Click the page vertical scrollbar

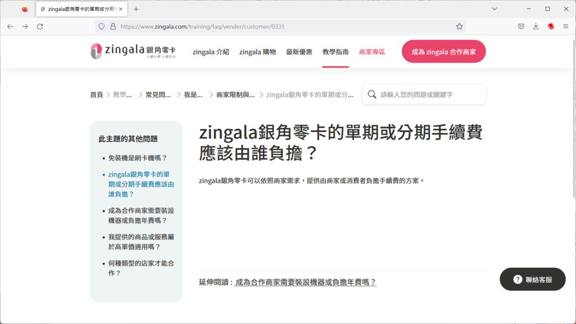(x=574, y=117)
